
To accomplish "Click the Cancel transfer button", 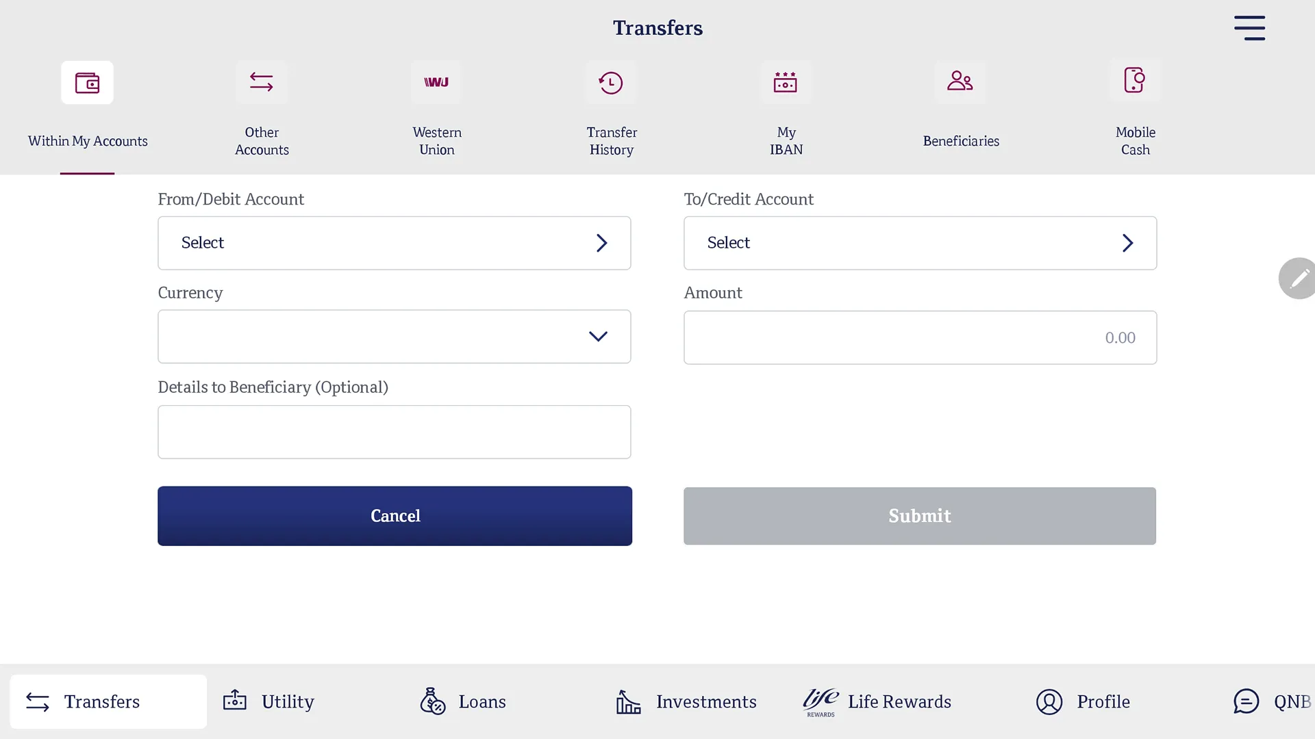I will 394,515.
